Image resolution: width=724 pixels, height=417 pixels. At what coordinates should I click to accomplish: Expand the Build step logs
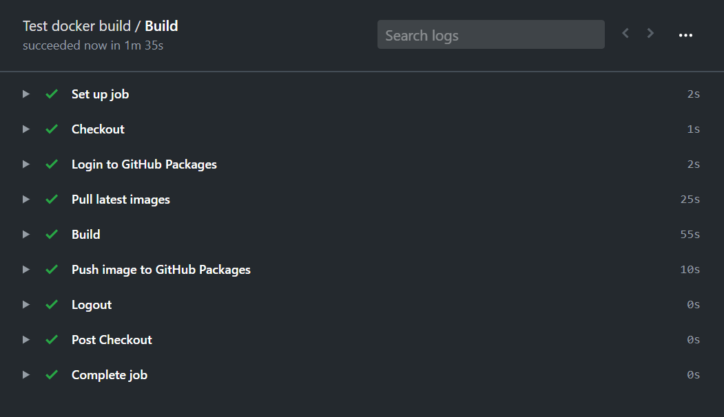click(x=25, y=234)
